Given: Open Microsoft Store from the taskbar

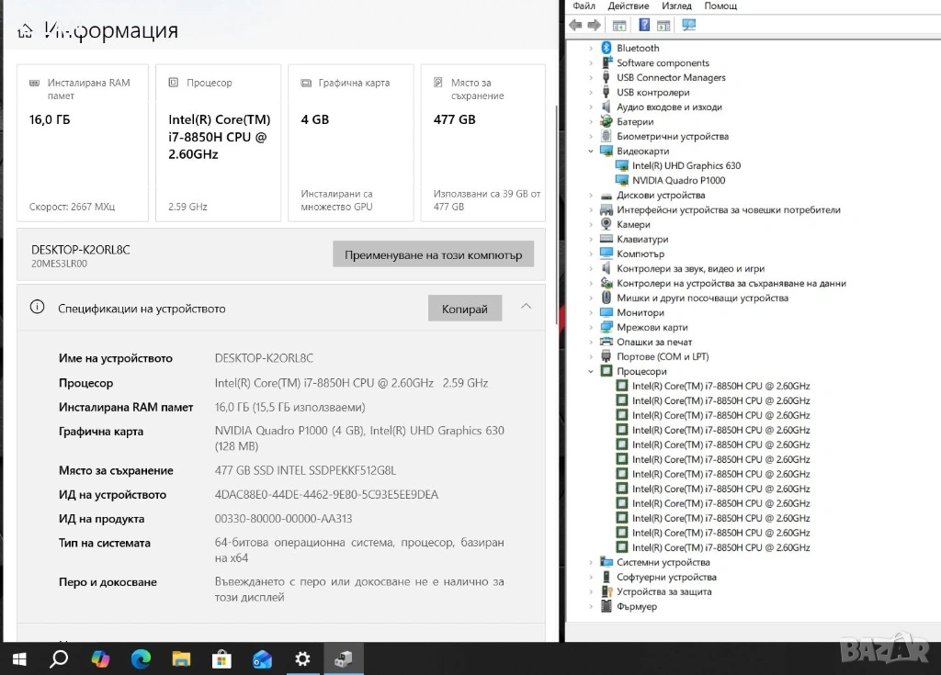Looking at the screenshot, I should tap(221, 658).
